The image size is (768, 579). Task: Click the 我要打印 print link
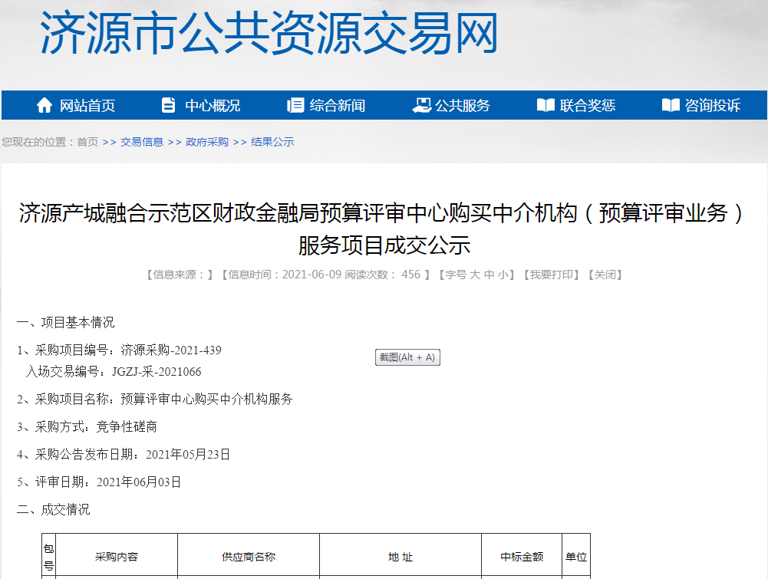point(551,275)
